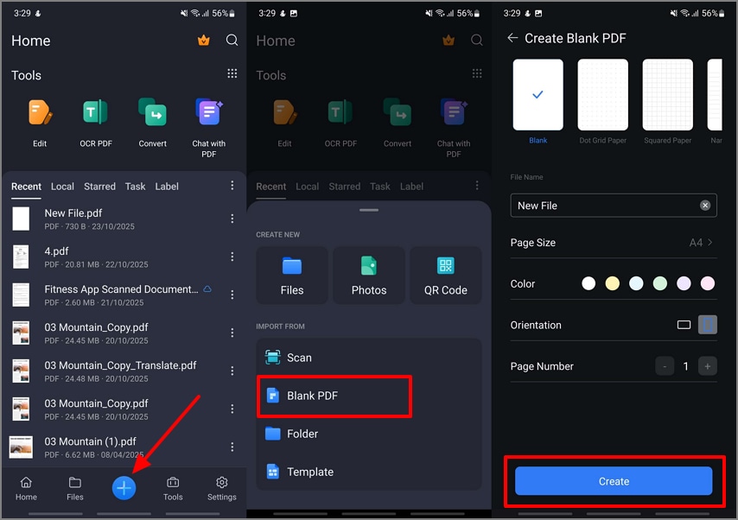
Task: Tap the Create button
Action: pos(614,481)
